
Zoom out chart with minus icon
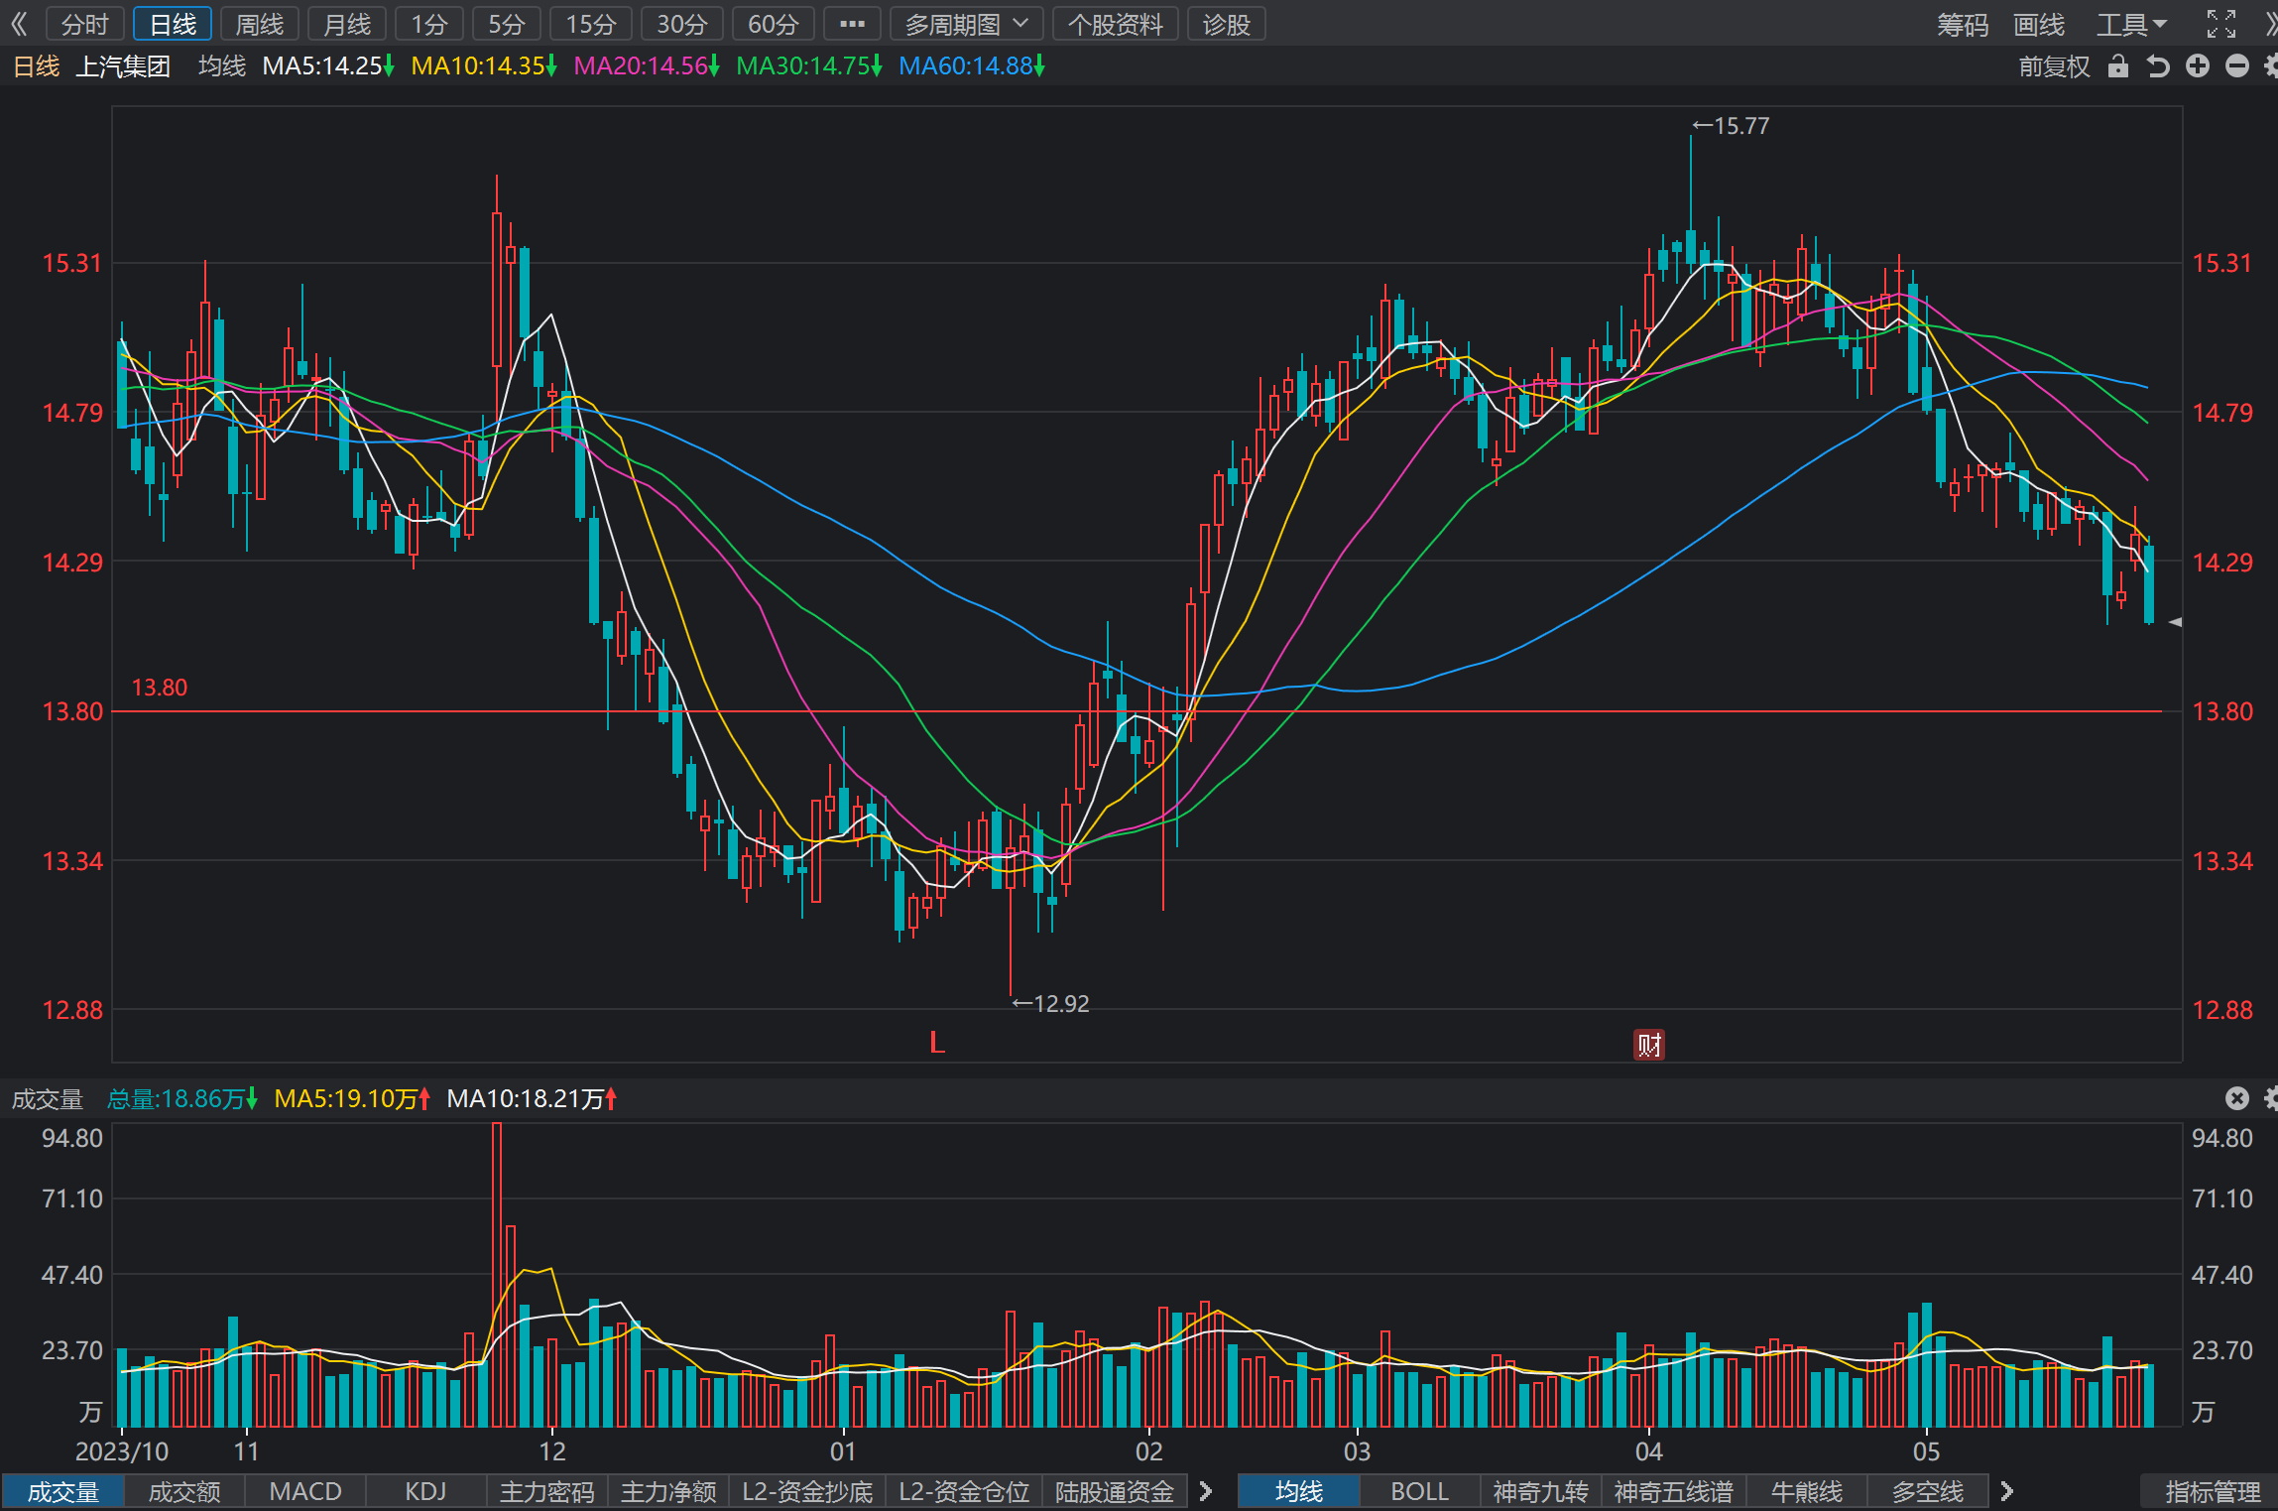[x=2237, y=66]
